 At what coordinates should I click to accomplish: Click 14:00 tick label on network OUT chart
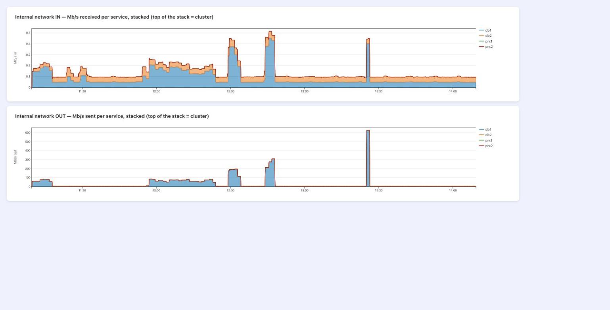click(453, 191)
